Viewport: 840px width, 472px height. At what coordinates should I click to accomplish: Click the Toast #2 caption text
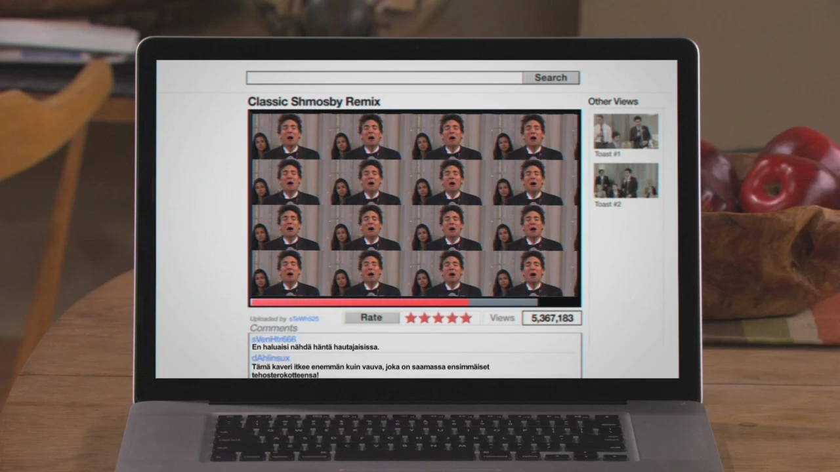pos(607,204)
